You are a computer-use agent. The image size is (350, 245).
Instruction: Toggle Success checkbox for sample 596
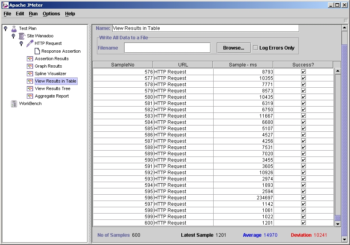[x=303, y=198]
